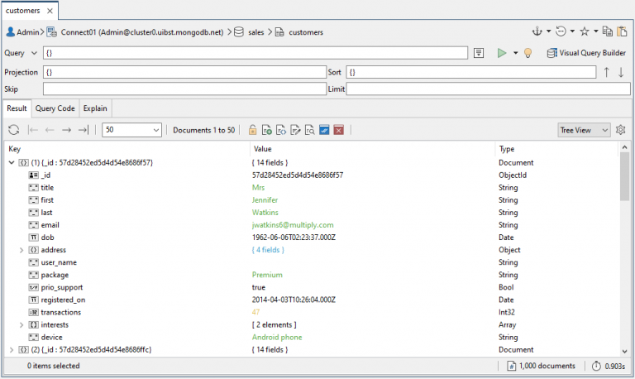Switch to the Query Code tab
The image size is (635, 379).
(55, 108)
